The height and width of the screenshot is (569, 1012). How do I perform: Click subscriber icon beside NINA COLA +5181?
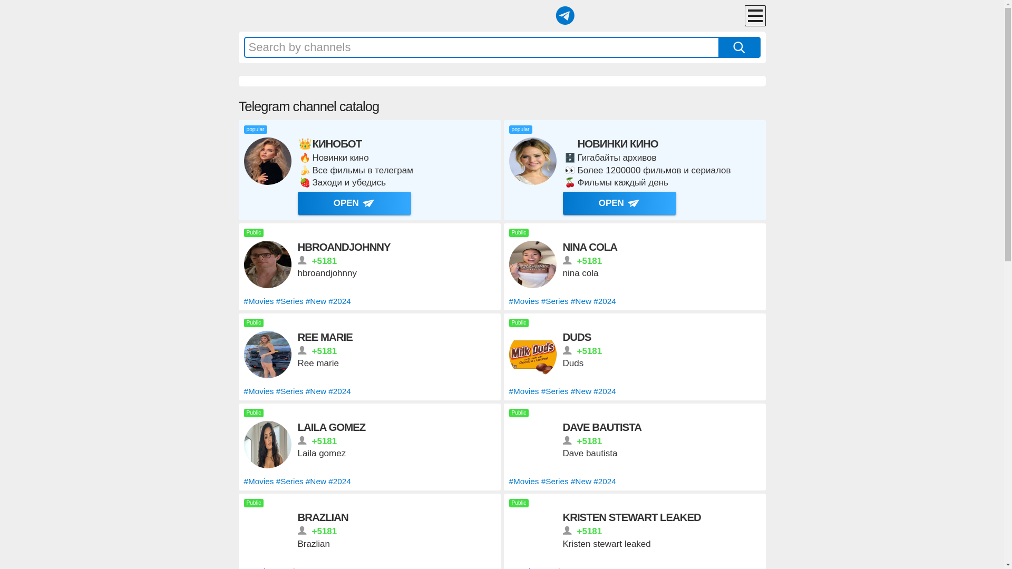(x=567, y=260)
